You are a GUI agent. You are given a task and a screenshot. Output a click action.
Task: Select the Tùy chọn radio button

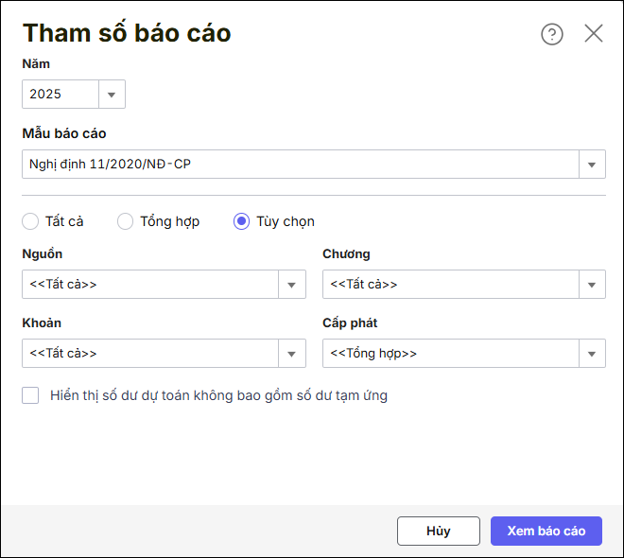(x=242, y=221)
